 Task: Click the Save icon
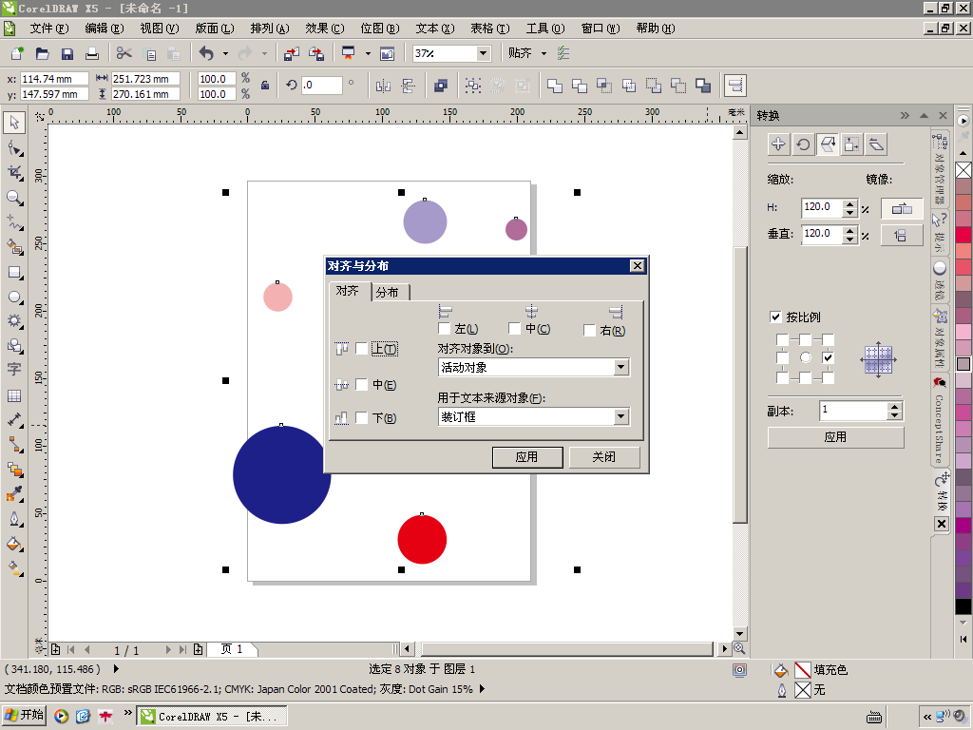(67, 53)
